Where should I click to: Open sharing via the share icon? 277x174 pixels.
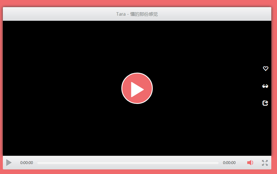(265, 103)
